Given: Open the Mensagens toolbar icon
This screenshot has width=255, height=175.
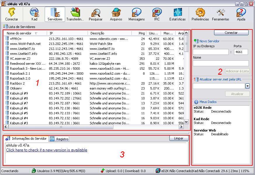Looking at the screenshot, I should [x=136, y=13].
